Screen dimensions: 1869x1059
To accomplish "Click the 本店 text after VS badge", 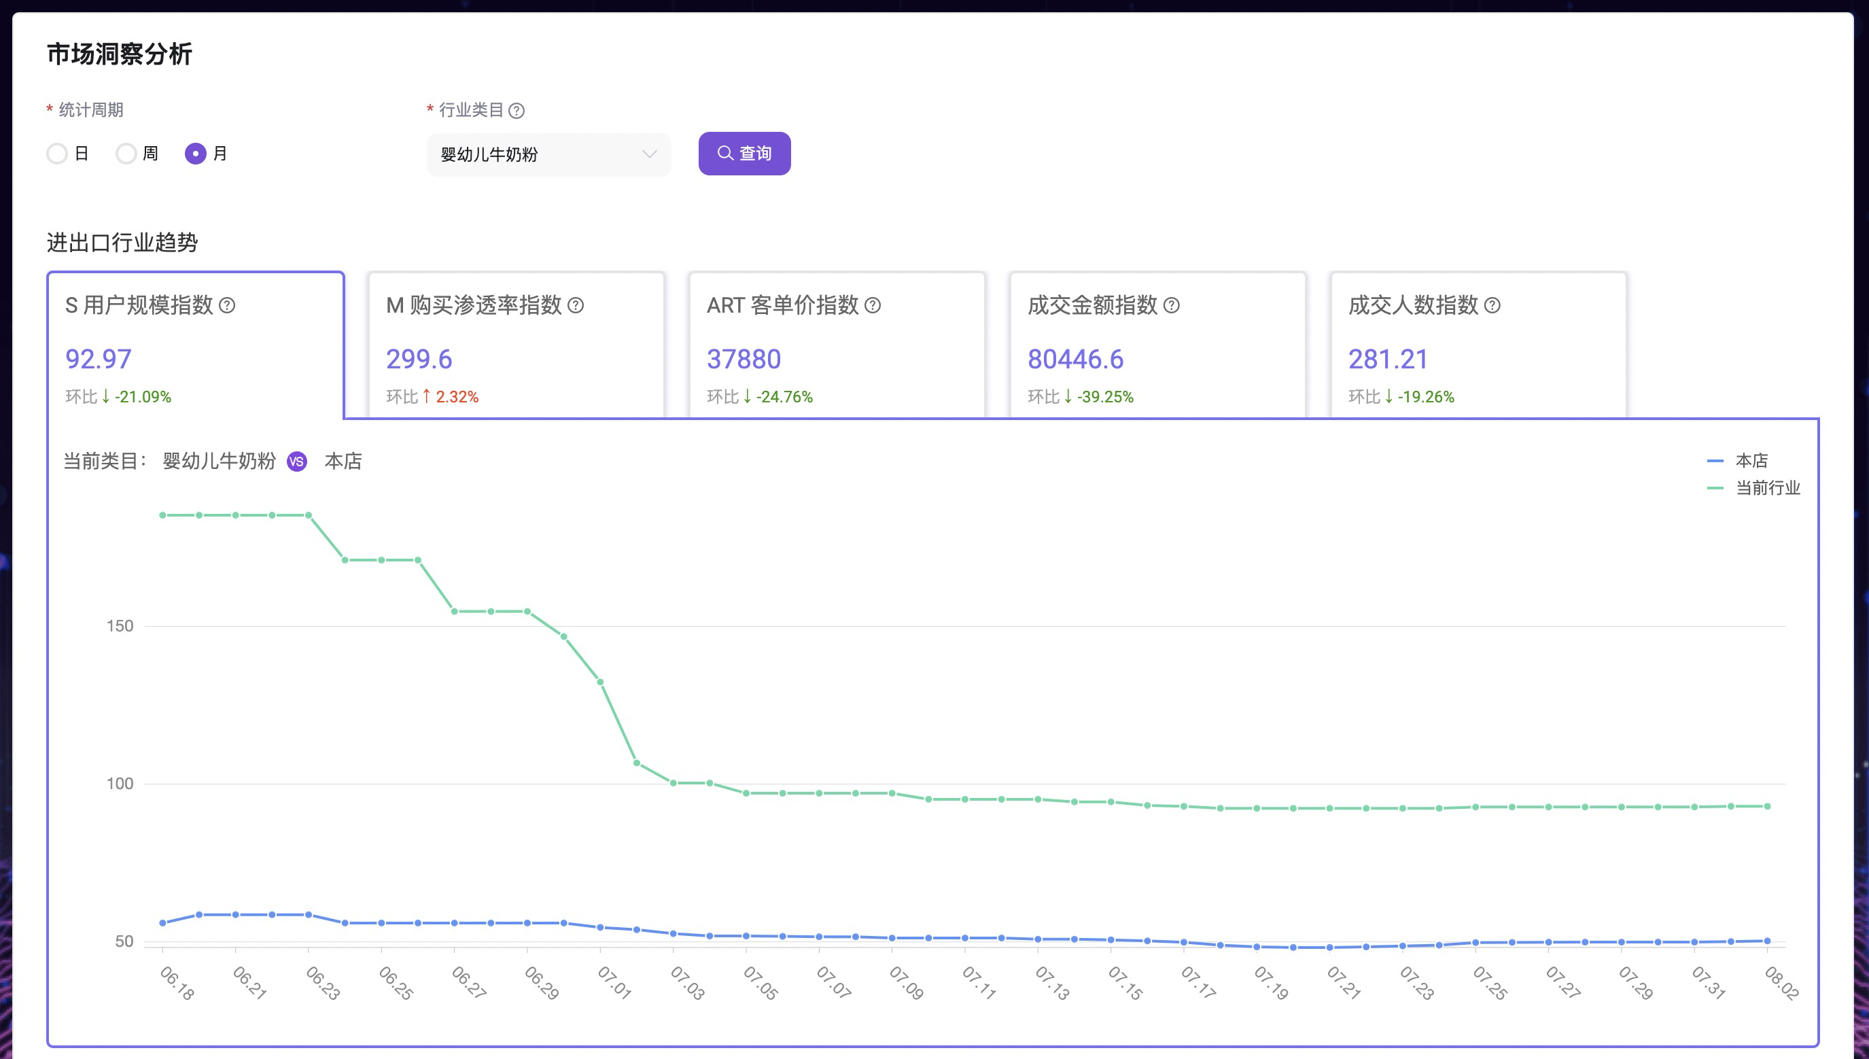I will 343,462.
